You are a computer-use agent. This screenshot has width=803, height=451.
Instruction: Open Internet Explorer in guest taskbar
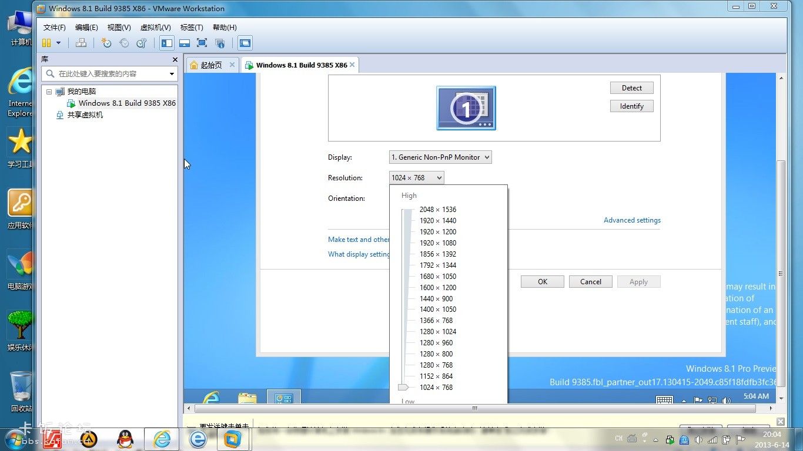pyautogui.click(x=210, y=398)
